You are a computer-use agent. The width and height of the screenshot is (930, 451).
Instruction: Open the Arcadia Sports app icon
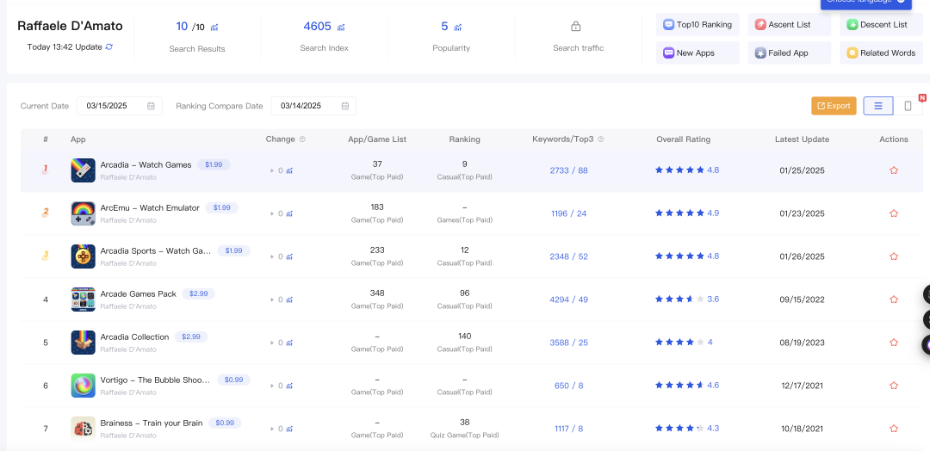(x=83, y=256)
